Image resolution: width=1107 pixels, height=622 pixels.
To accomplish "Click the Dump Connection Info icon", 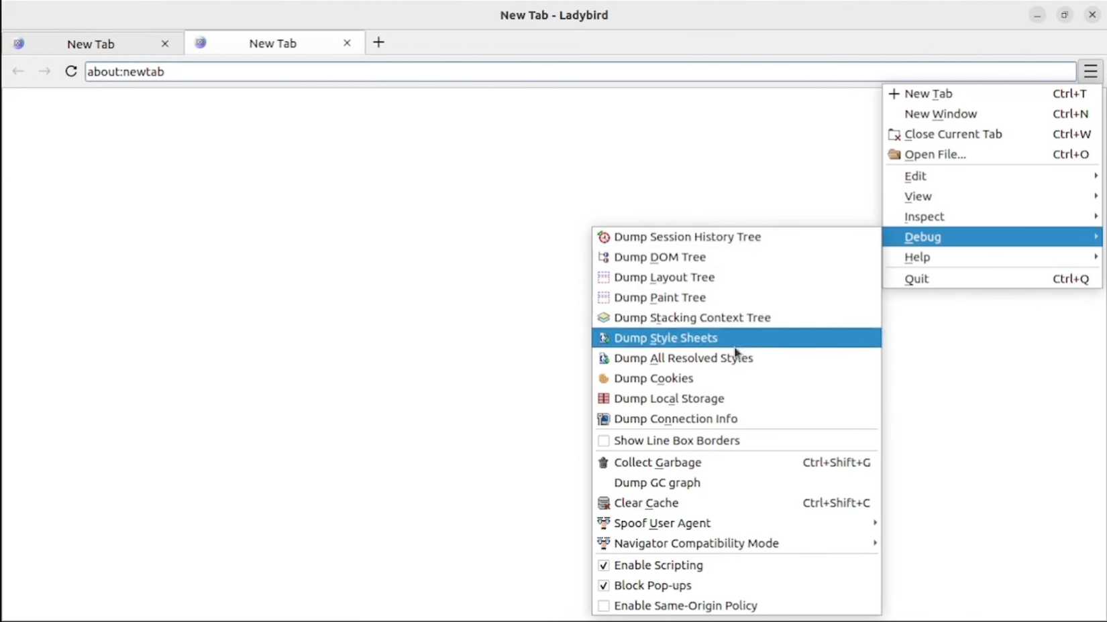I will point(603,419).
